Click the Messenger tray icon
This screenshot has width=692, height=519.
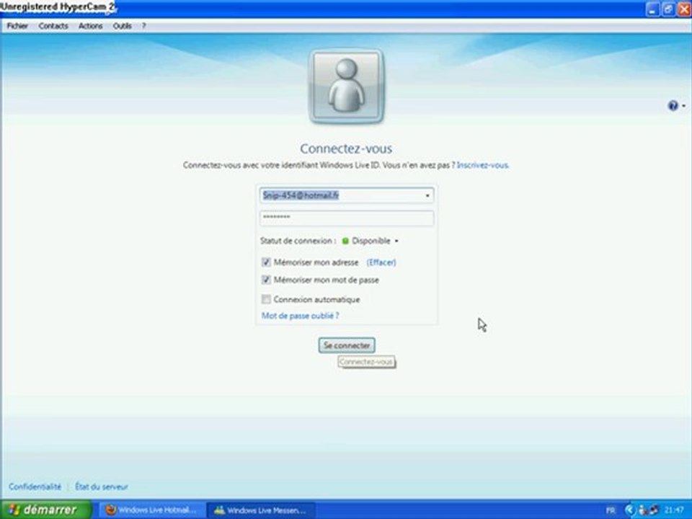click(x=642, y=510)
